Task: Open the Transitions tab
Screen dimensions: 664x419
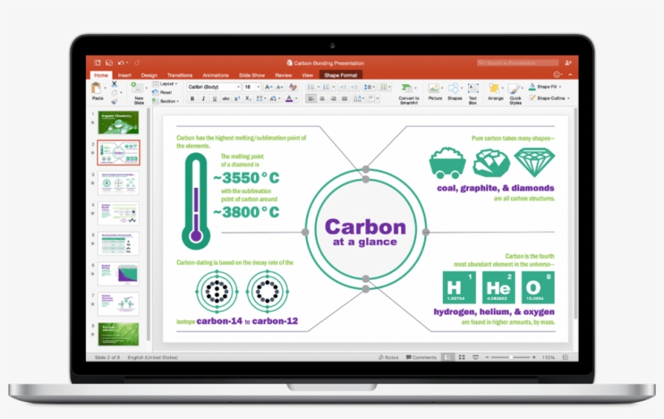Action: (180, 75)
